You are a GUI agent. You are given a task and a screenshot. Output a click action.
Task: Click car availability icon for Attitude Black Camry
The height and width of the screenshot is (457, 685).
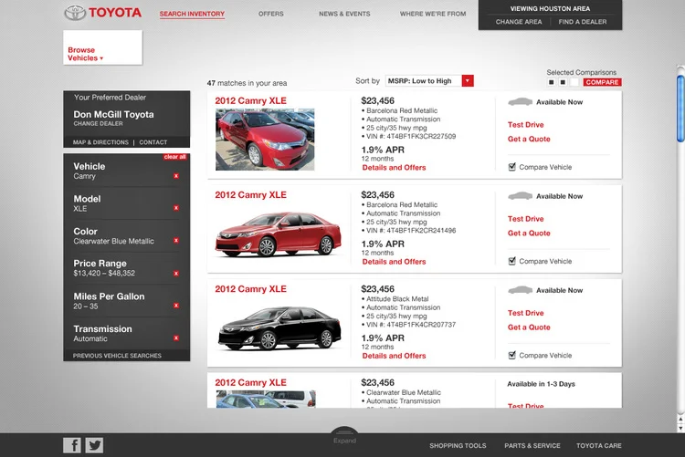(521, 290)
